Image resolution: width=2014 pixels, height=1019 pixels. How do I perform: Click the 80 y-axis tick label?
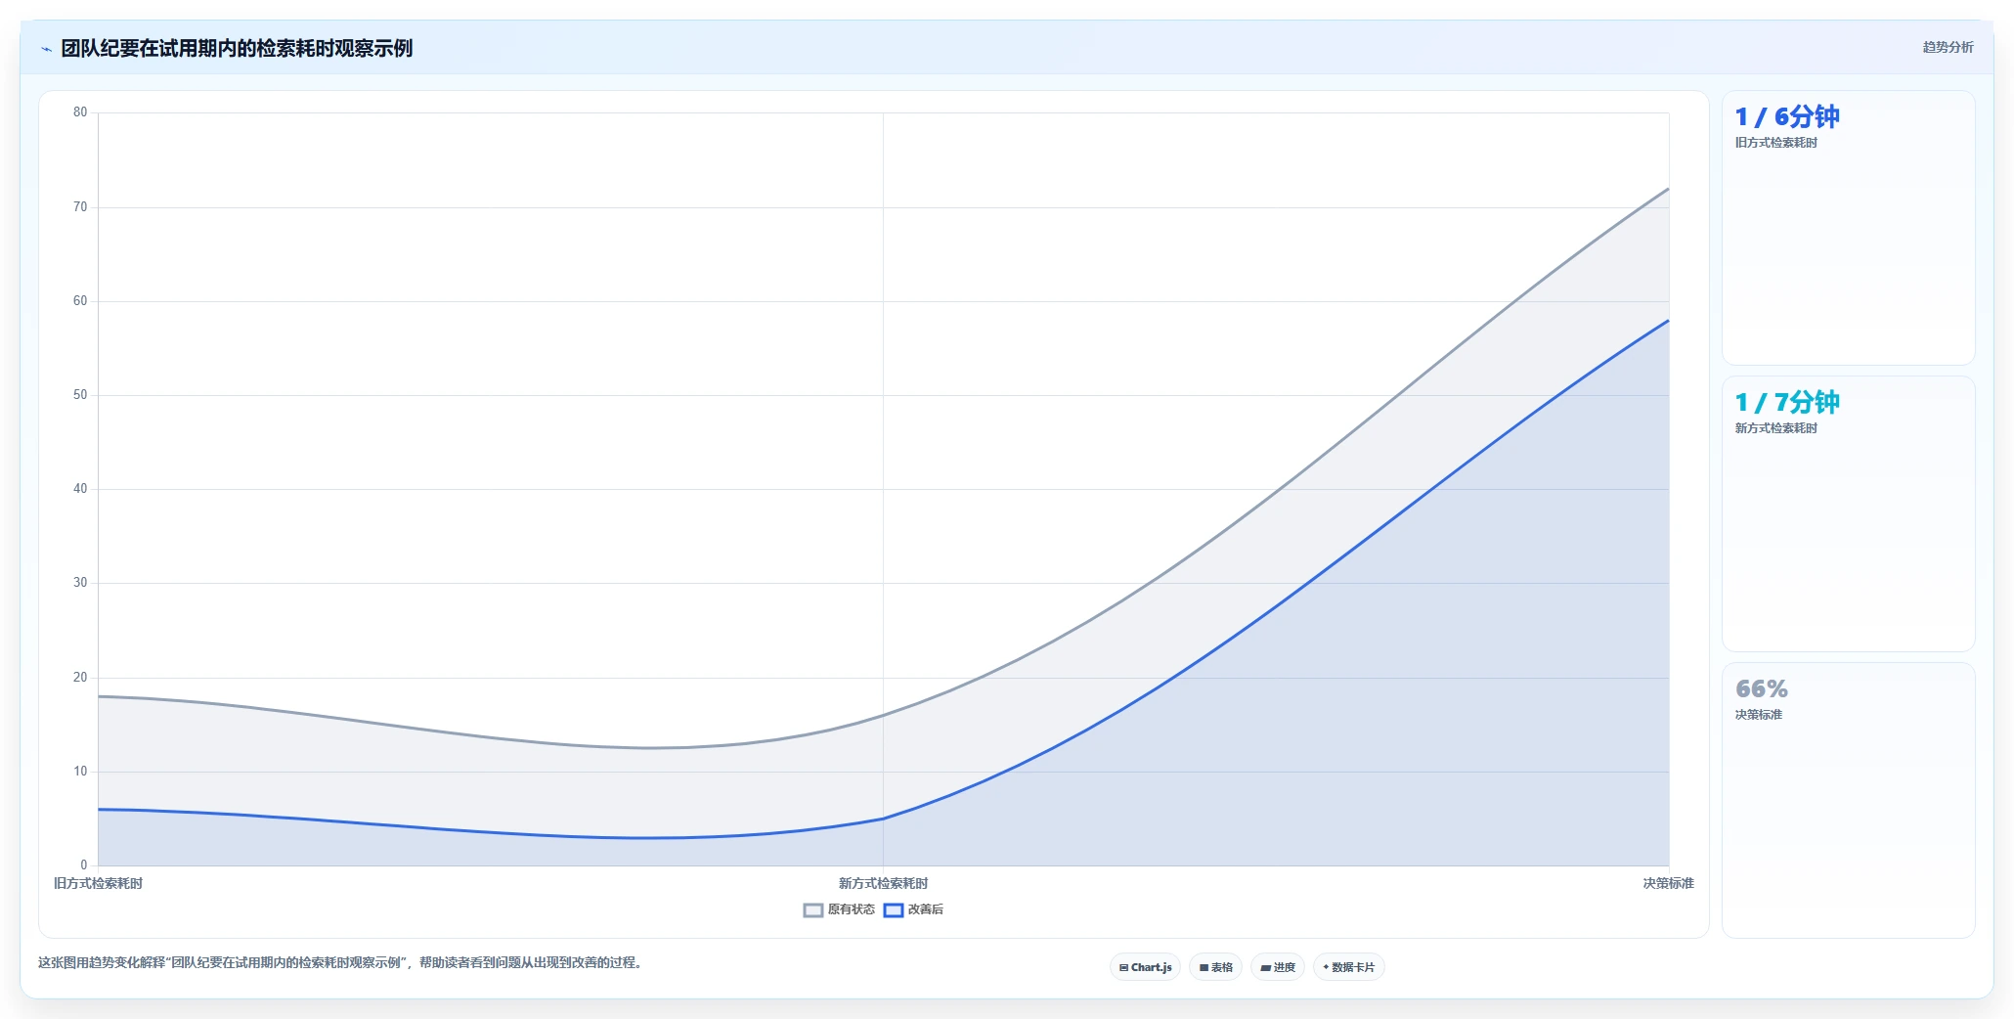pyautogui.click(x=80, y=112)
